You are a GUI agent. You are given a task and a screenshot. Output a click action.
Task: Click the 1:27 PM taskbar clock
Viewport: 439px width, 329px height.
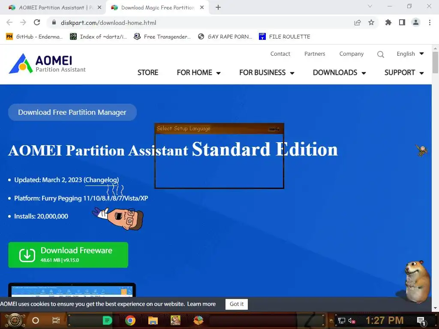pos(385,320)
